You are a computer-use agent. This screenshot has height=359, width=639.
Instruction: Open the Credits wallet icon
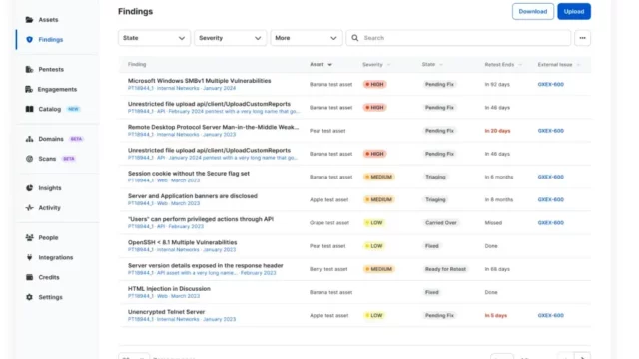tap(29, 277)
